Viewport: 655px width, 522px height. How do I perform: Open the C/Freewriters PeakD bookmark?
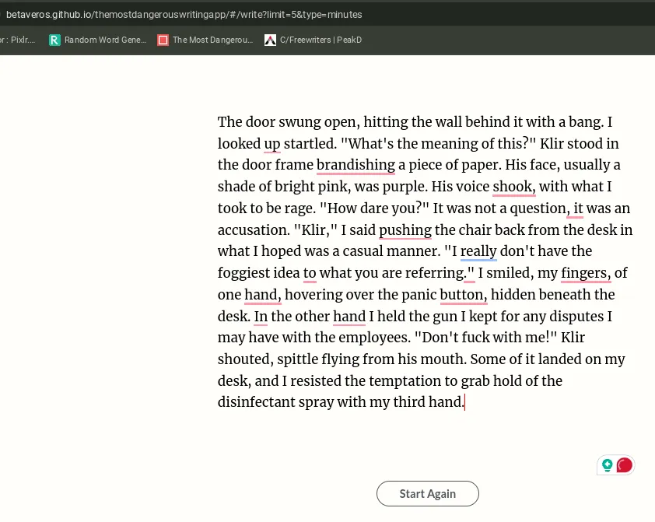(x=313, y=40)
